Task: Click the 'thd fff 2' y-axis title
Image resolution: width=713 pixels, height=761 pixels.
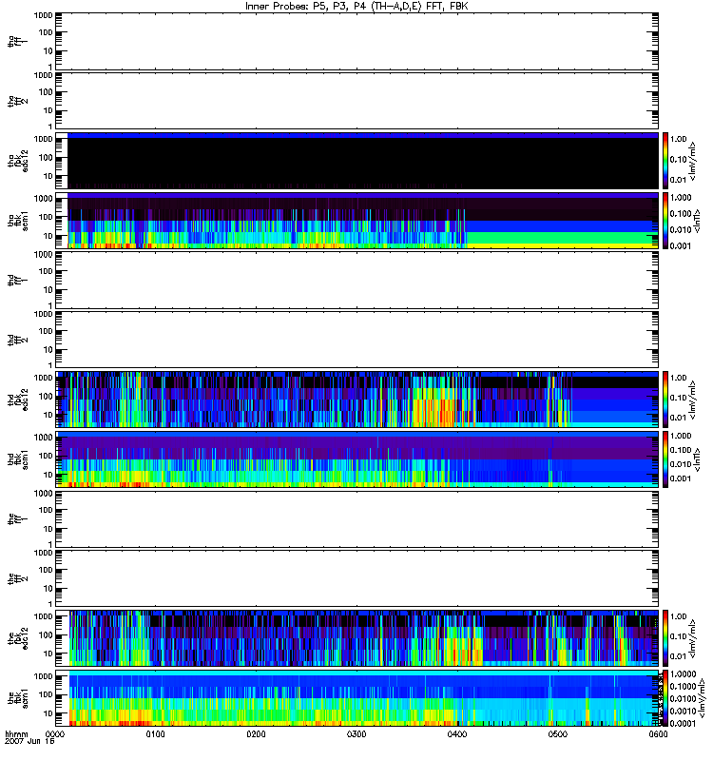Action: (x=18, y=340)
